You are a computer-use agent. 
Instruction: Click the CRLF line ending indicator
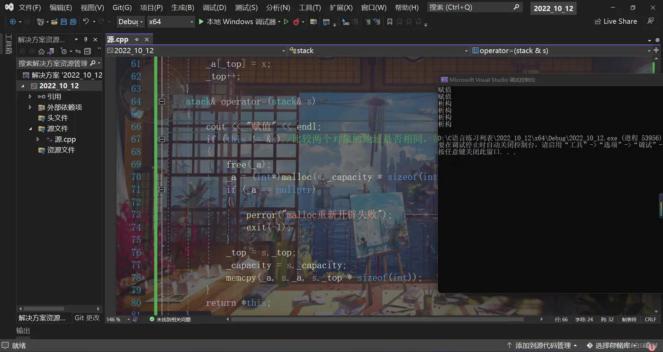[650, 319]
